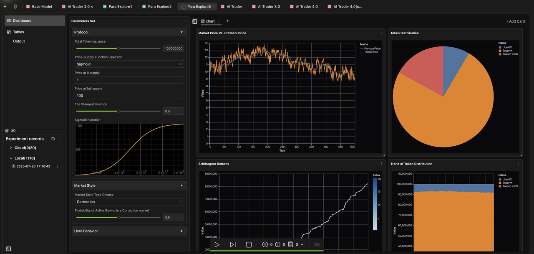Add a new chart tab with plus icon

(x=227, y=21)
